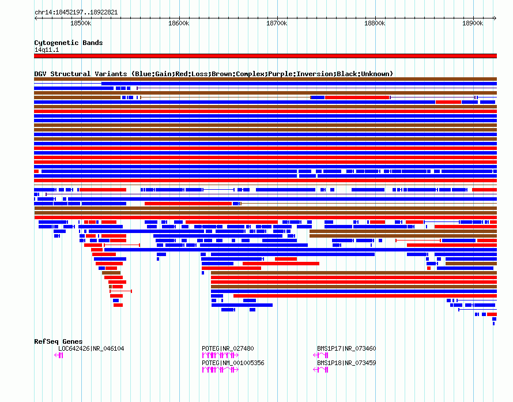
Task: Click the magenta POTEG NR_027480 gene glyph
Action: [x=220, y=355]
